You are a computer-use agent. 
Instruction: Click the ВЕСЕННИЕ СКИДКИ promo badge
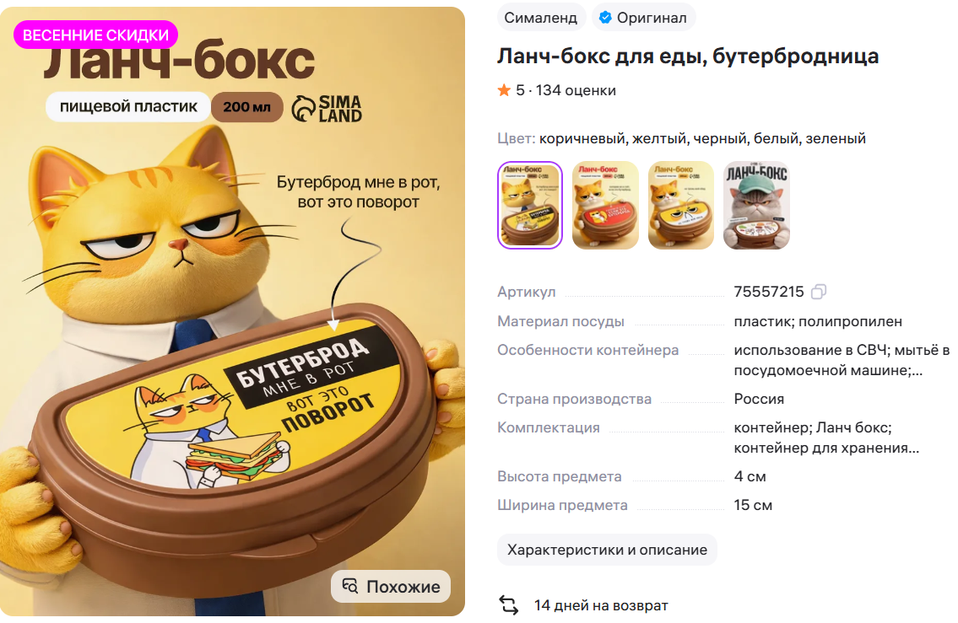96,35
